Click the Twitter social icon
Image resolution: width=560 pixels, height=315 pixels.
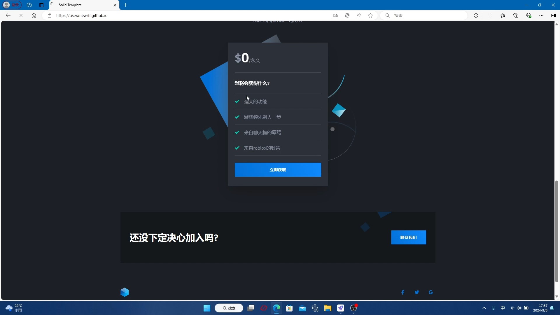pyautogui.click(x=416, y=292)
